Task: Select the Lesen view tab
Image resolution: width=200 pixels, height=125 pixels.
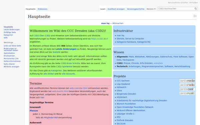Action: coord(103,9)
